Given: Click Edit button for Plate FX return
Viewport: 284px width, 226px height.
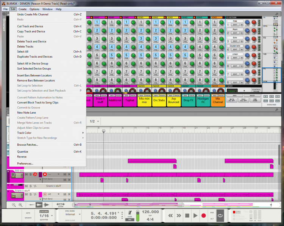Looking at the screenshot, I should click(235, 24).
